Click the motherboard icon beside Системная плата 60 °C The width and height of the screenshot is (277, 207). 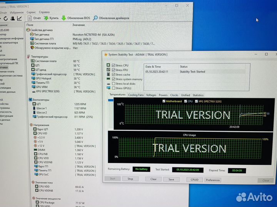point(32,61)
